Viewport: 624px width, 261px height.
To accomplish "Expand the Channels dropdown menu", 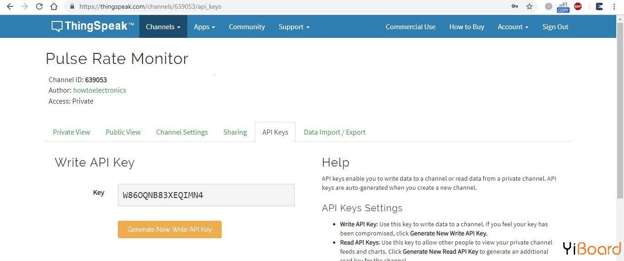I will pos(163,26).
